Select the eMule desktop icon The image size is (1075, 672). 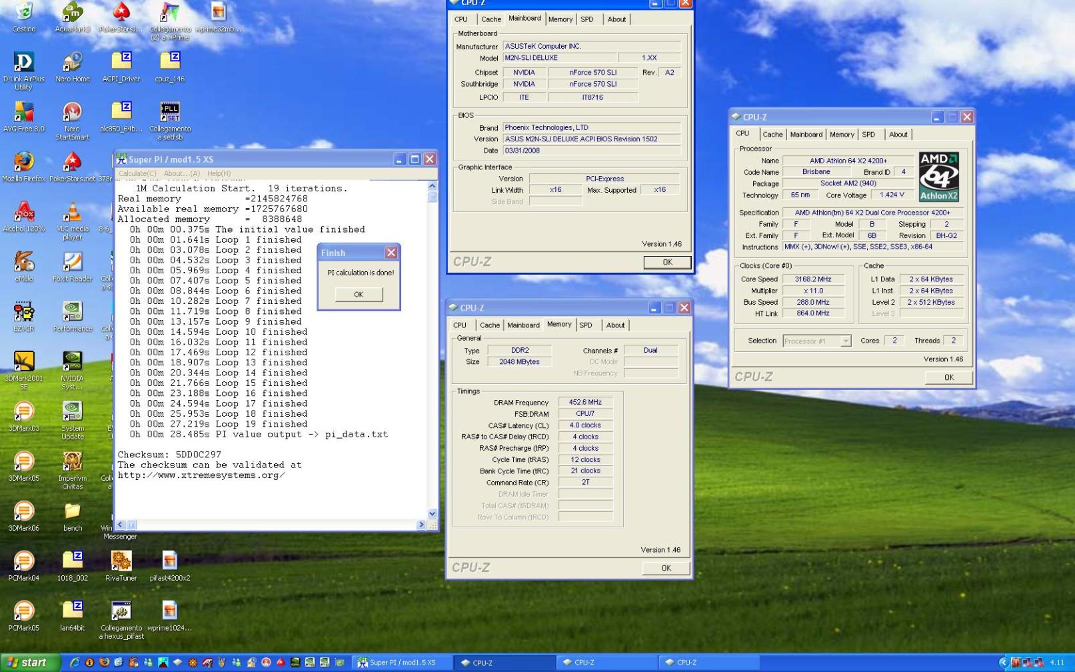click(23, 267)
